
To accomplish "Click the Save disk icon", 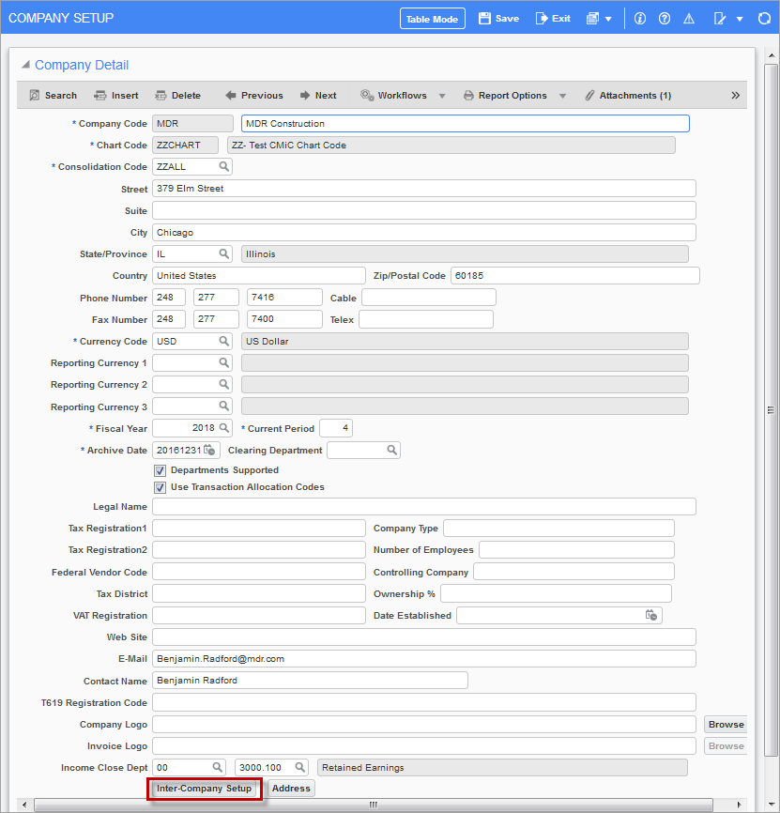I will [484, 19].
